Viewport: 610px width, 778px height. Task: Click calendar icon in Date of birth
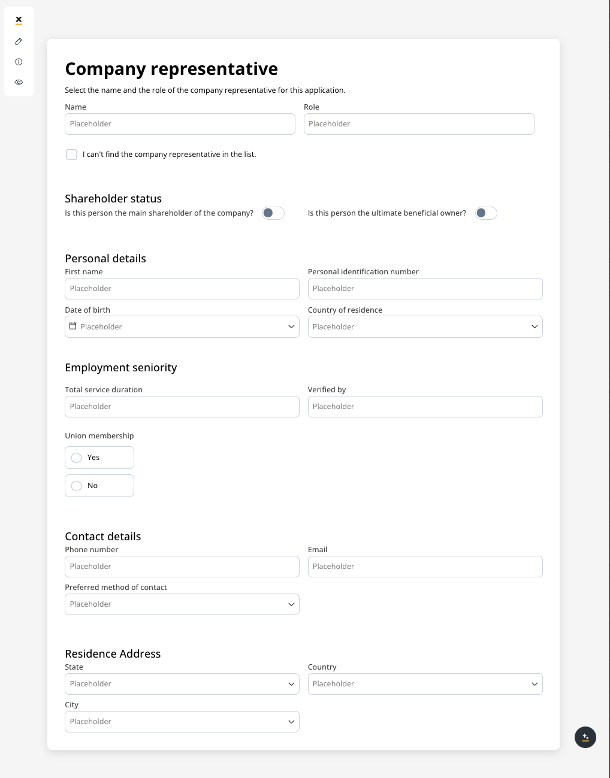(x=73, y=326)
